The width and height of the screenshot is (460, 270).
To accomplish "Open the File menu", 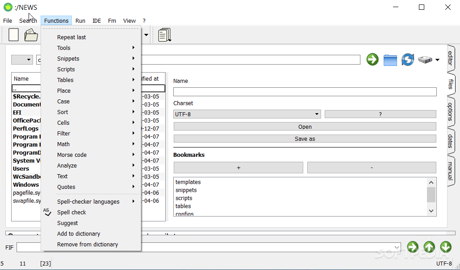I will [x=8, y=21].
